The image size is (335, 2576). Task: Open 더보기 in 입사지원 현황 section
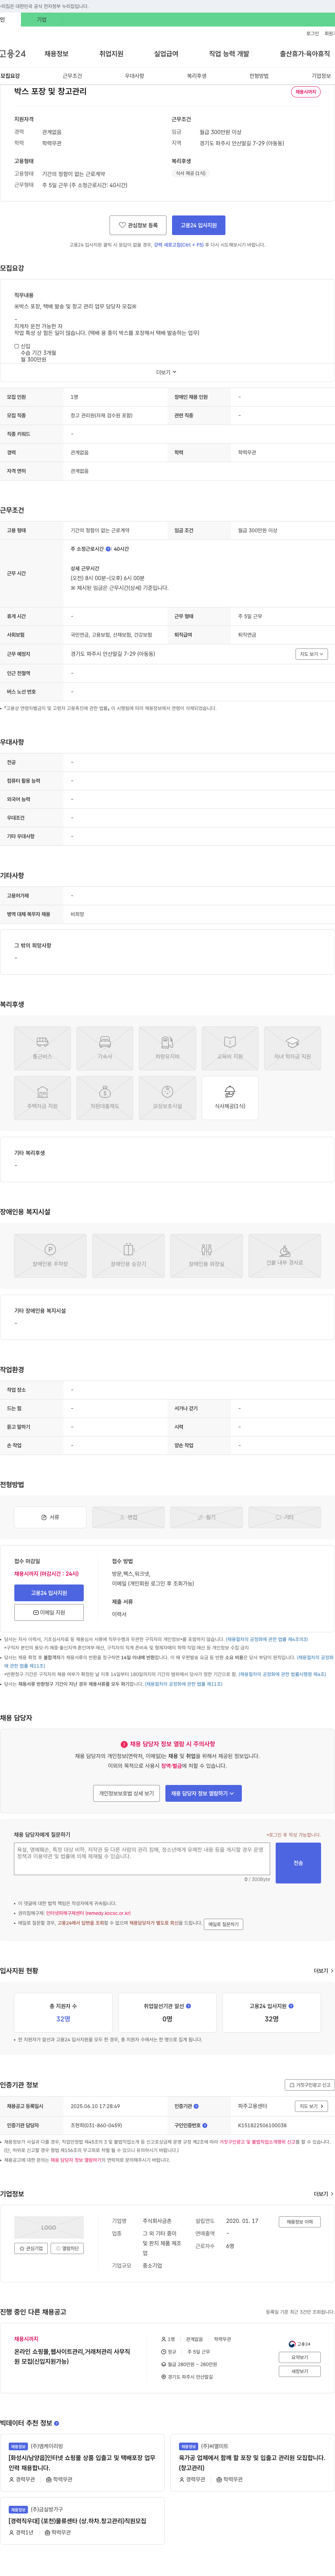pyautogui.click(x=323, y=1971)
